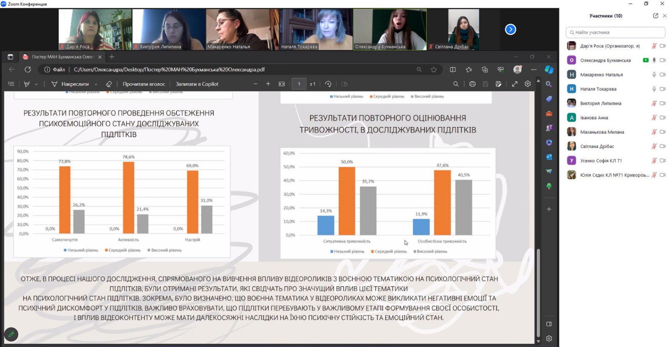Open Edge tab actions menu icon
This screenshot has height=347, width=671.
[10, 57]
